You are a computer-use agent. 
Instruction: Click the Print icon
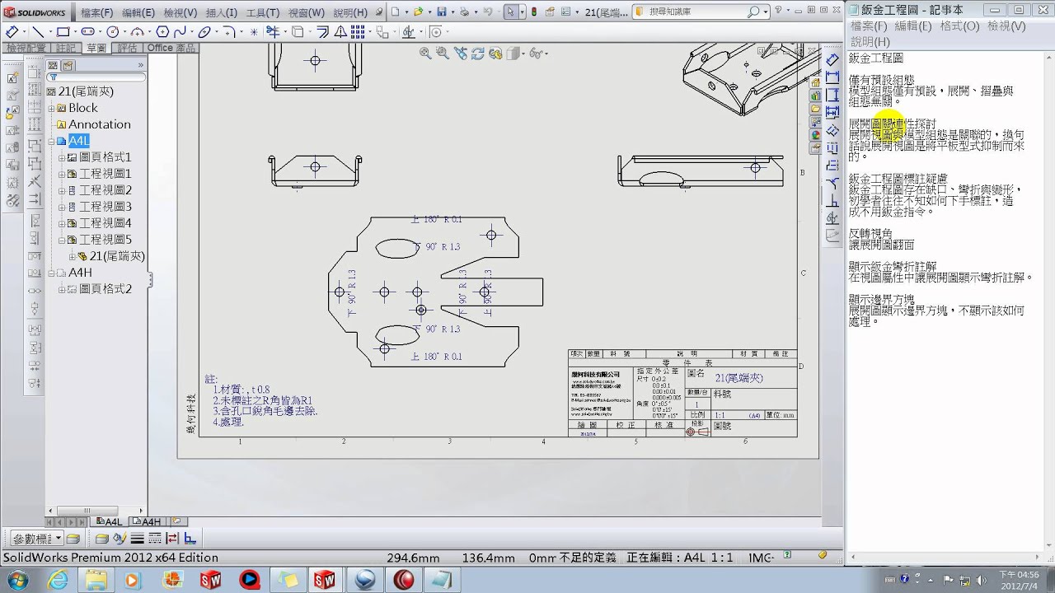465,12
